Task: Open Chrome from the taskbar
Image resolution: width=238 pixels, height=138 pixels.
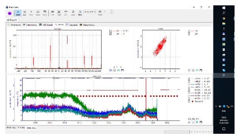Action: [224, 18]
